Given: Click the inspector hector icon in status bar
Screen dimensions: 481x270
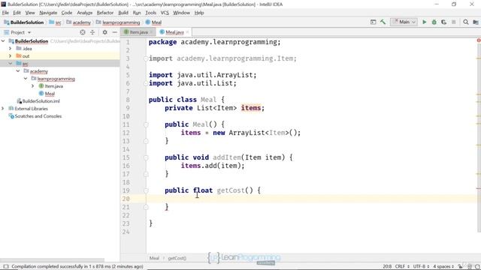Looking at the screenshot, I should tap(469, 266).
